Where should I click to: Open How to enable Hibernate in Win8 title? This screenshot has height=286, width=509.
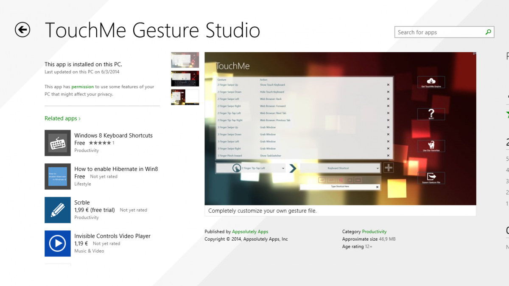point(116,169)
